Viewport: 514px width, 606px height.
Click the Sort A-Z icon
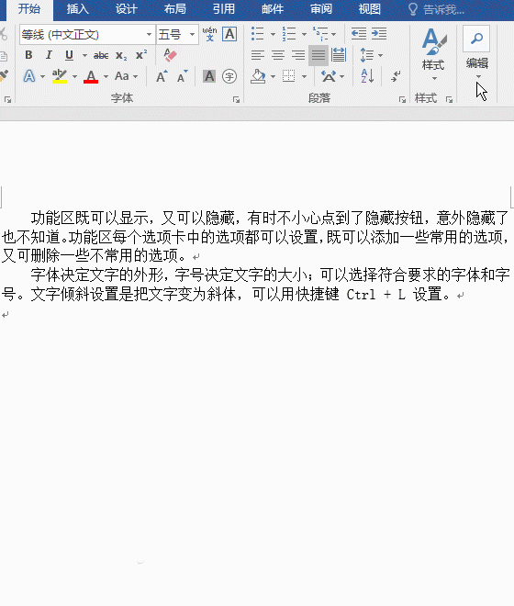pos(367,76)
